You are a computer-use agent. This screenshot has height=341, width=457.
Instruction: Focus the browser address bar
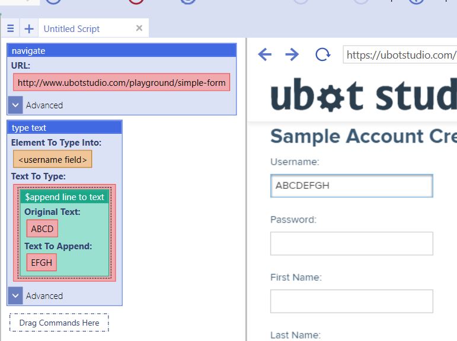[400, 54]
